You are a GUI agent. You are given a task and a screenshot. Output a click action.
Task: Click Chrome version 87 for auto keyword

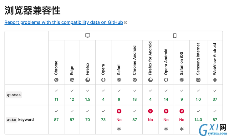(56, 120)
